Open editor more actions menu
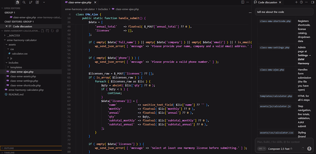The image size is (316, 154). [x=248, y=2]
